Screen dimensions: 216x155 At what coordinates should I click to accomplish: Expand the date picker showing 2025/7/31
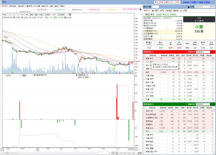[203, 7]
